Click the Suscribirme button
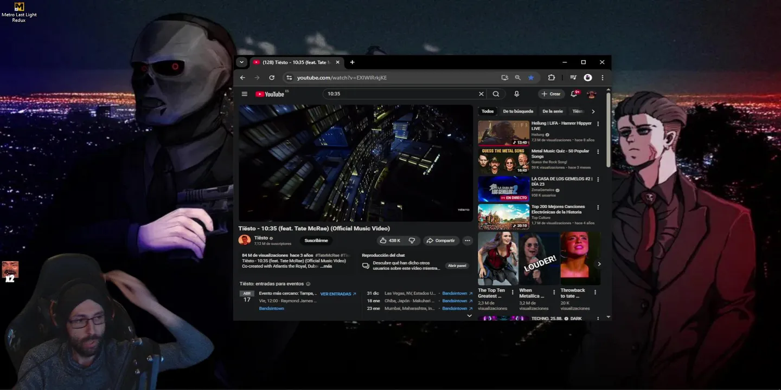The width and height of the screenshot is (781, 390). (x=316, y=240)
